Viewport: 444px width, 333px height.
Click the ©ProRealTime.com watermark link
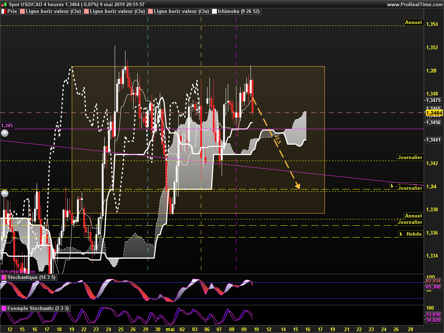(18, 272)
